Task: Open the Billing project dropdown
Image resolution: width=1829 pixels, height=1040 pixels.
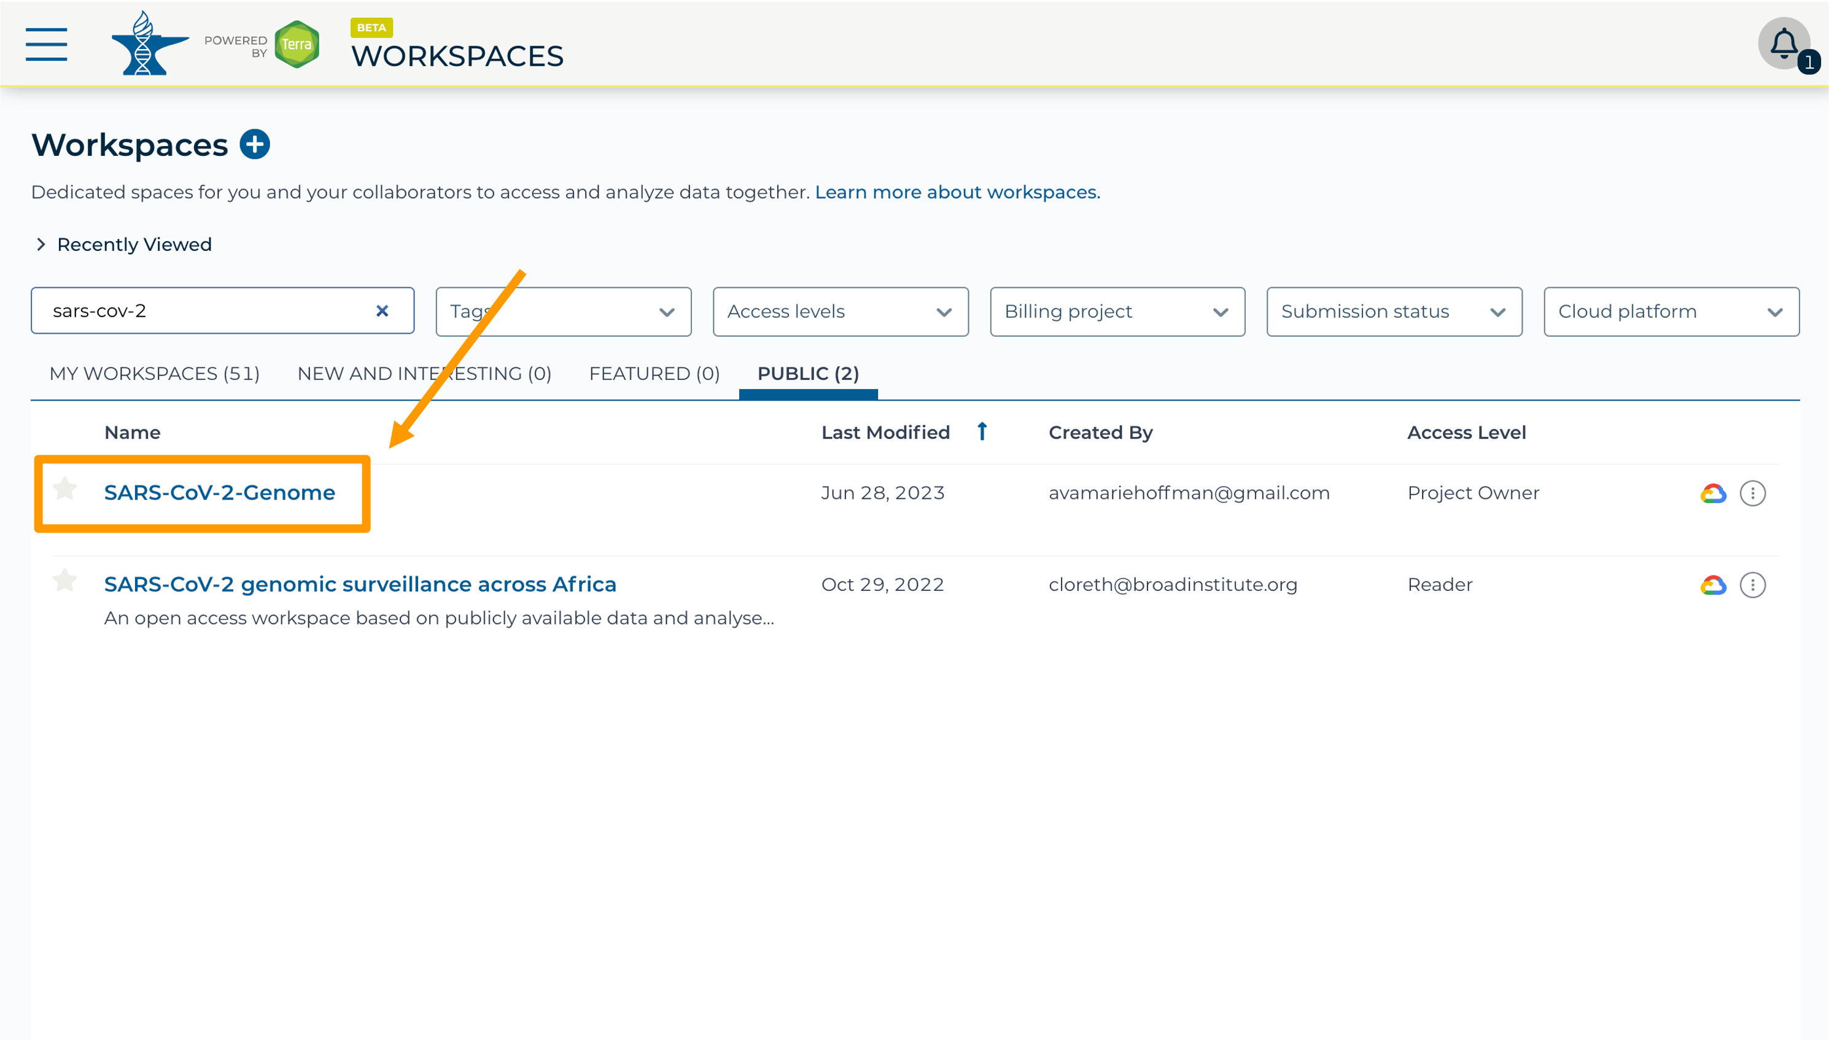Action: (x=1117, y=312)
